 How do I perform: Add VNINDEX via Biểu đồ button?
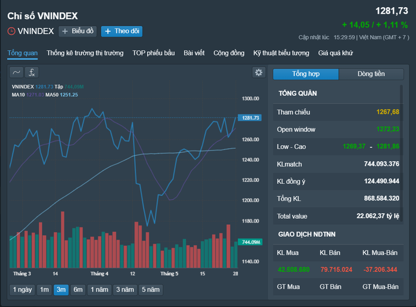(x=77, y=32)
